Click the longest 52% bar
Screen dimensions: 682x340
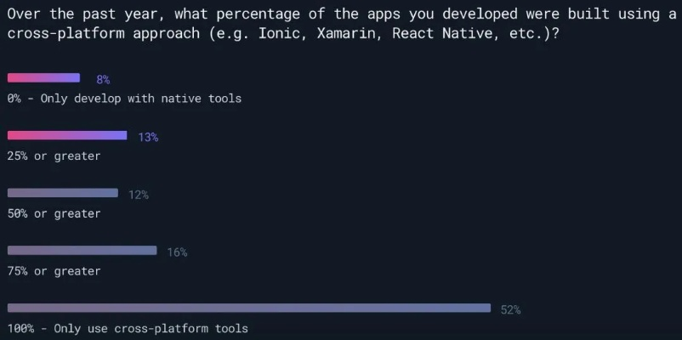(x=248, y=308)
